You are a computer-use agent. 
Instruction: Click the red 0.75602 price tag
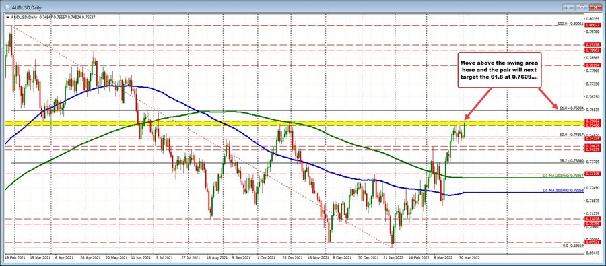(x=592, y=121)
